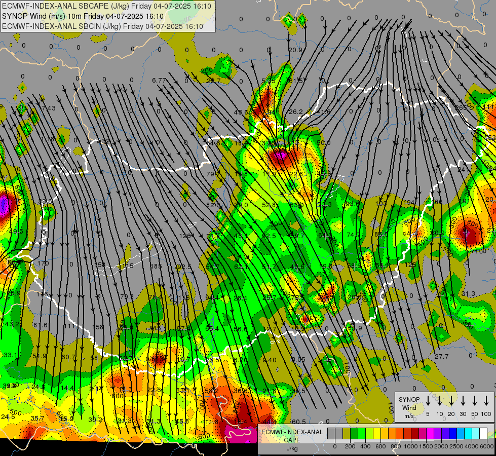Click the 6000 tick in CAPE legend

coord(486,446)
